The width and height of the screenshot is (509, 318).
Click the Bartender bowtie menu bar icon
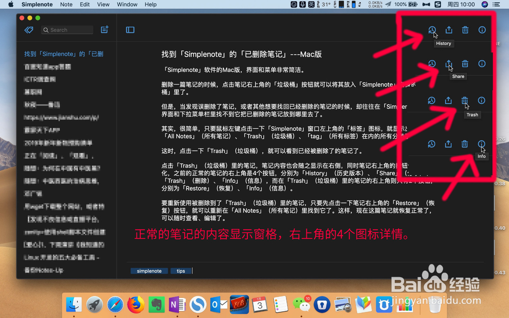[426, 4]
